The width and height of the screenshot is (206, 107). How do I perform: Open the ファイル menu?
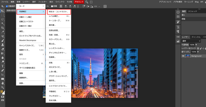(x=5, y=2)
